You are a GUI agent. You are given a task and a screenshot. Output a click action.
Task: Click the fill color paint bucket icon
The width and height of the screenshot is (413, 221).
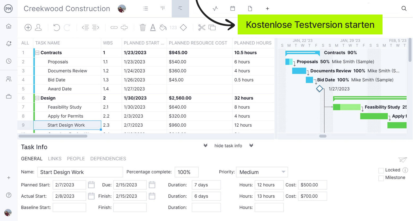point(163,27)
